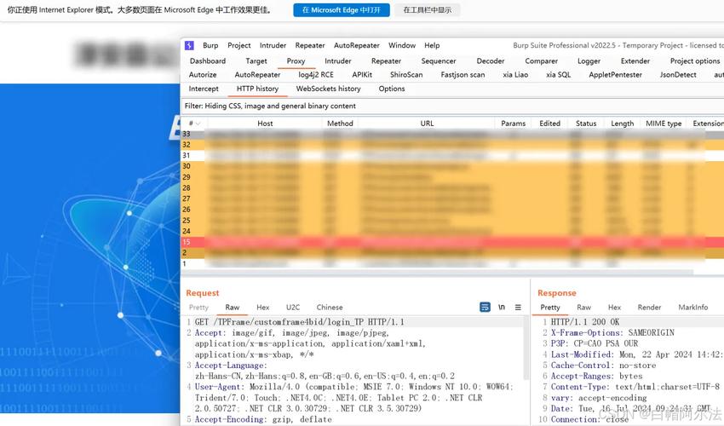Switch to the Intercept sub-tab
This screenshot has width=724, height=426.
(204, 89)
